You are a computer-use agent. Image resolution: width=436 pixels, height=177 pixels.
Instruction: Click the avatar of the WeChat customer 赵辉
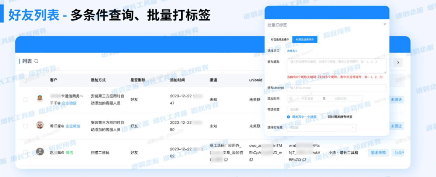coord(40,152)
